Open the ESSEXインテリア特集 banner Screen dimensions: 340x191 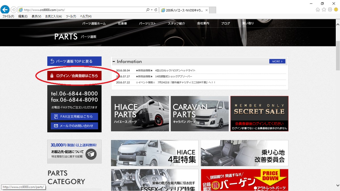(155, 180)
